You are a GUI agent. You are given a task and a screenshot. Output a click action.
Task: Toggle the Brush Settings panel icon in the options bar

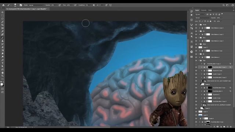(x=21, y=5)
